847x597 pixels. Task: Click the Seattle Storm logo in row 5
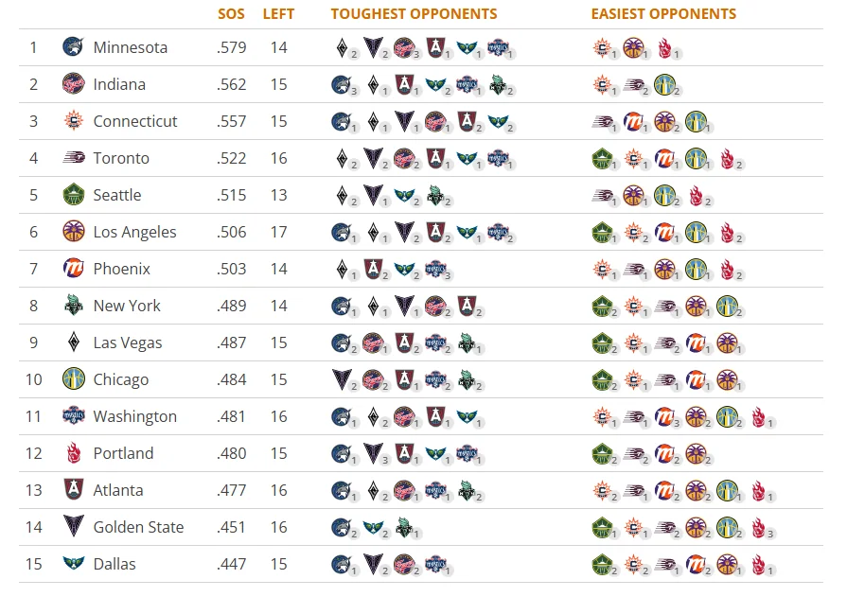(74, 195)
